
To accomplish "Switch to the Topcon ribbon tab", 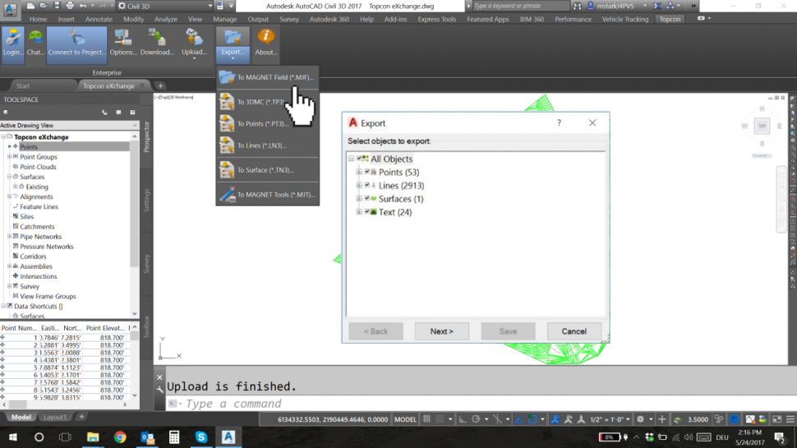I will tap(670, 19).
